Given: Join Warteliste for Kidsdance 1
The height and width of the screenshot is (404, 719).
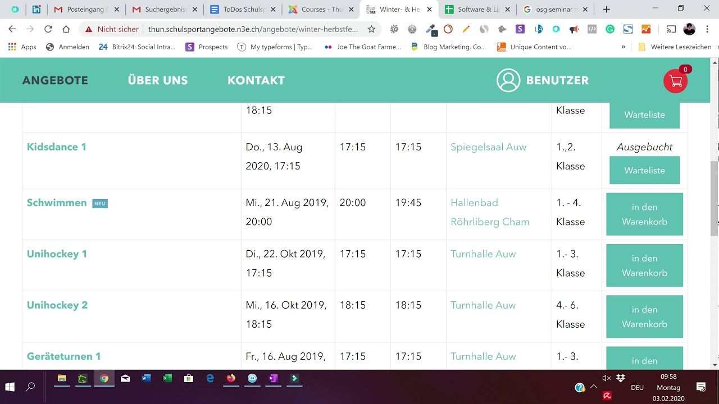Looking at the screenshot, I should [644, 171].
